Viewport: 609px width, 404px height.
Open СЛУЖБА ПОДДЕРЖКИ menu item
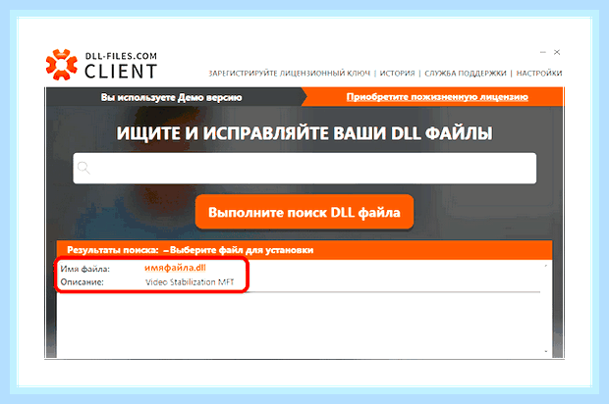coord(466,74)
